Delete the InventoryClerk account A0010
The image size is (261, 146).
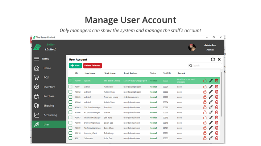[x=216, y=133]
